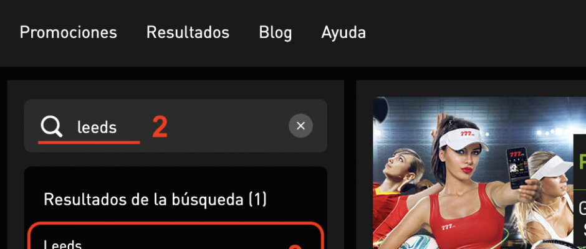Focus the search field containing leeds
The width and height of the screenshot is (586, 249).
point(176,126)
